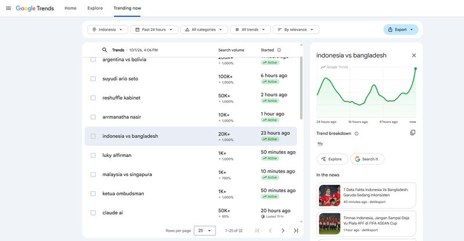Switch to the Explore tab

[95, 8]
